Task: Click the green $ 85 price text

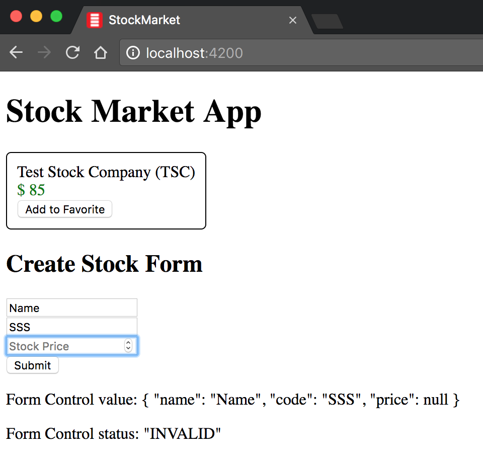Action: (x=31, y=190)
